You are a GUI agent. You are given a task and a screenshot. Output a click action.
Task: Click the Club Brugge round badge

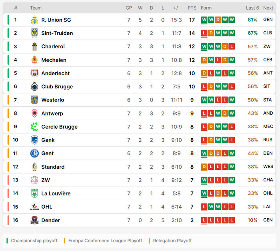(x=34, y=86)
